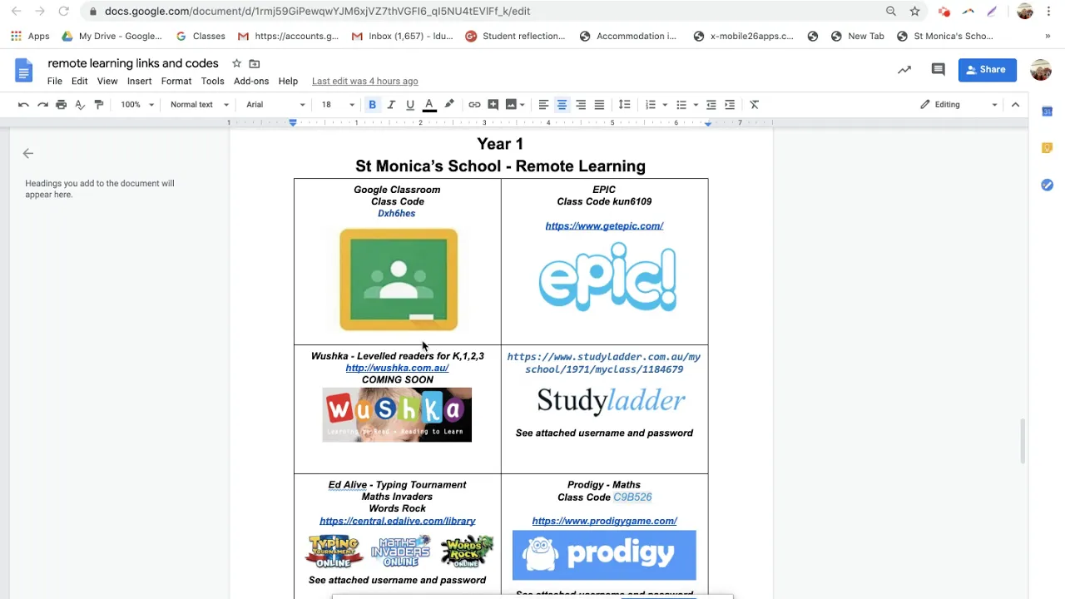
Task: Open the View menu
Action: 107,82
